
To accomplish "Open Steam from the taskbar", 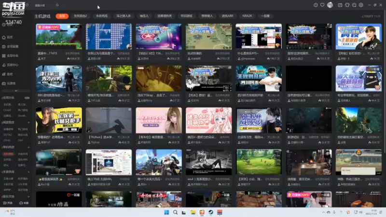I will tap(211, 212).
